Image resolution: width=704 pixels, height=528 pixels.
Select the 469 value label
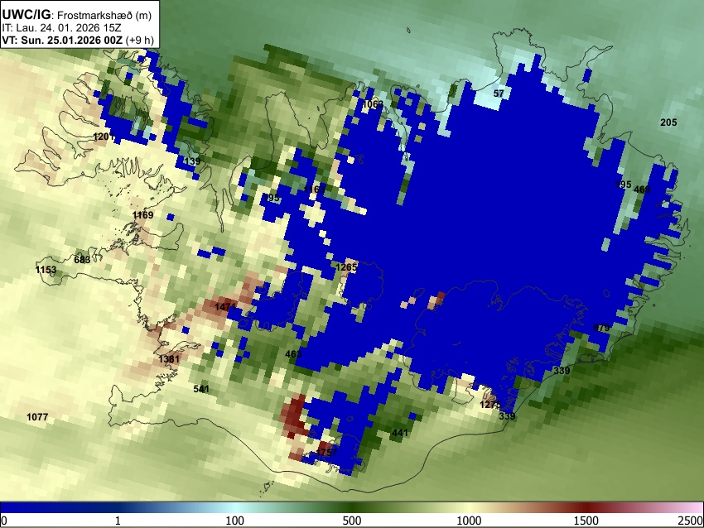point(642,190)
